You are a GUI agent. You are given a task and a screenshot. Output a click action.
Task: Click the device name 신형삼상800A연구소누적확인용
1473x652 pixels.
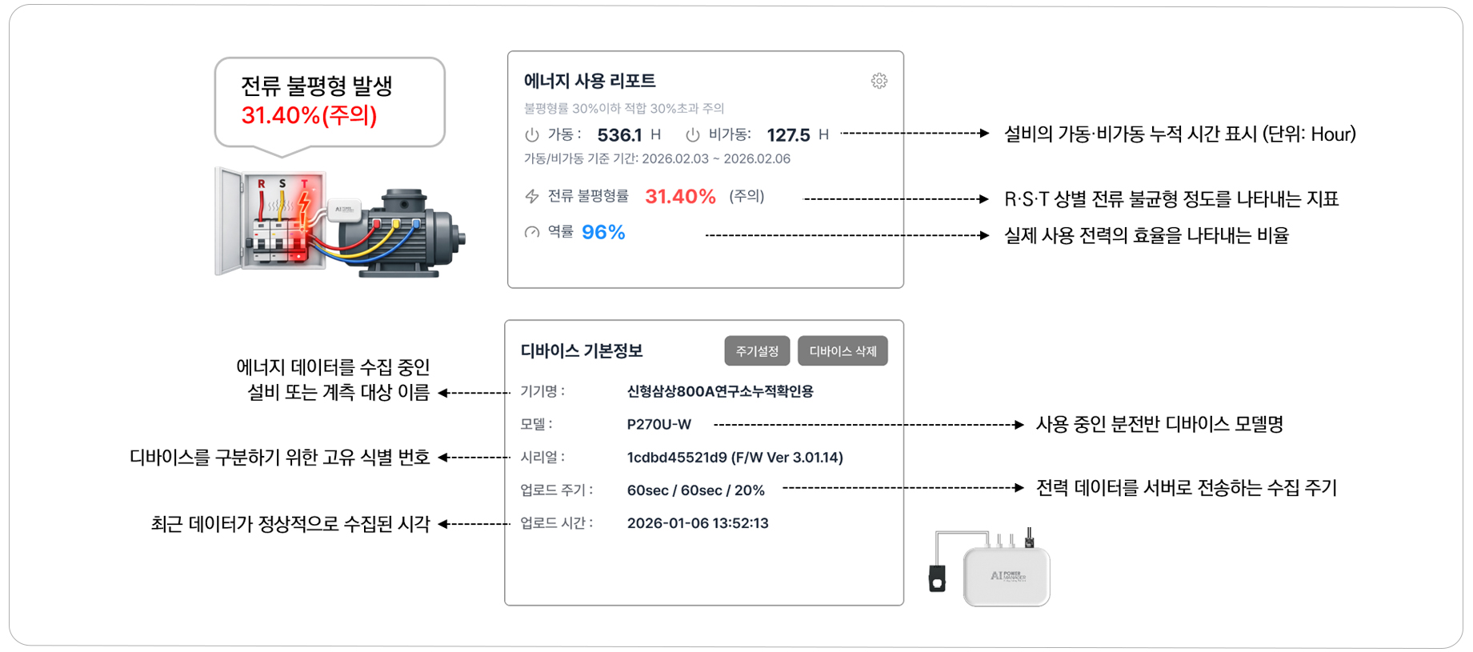[719, 391]
